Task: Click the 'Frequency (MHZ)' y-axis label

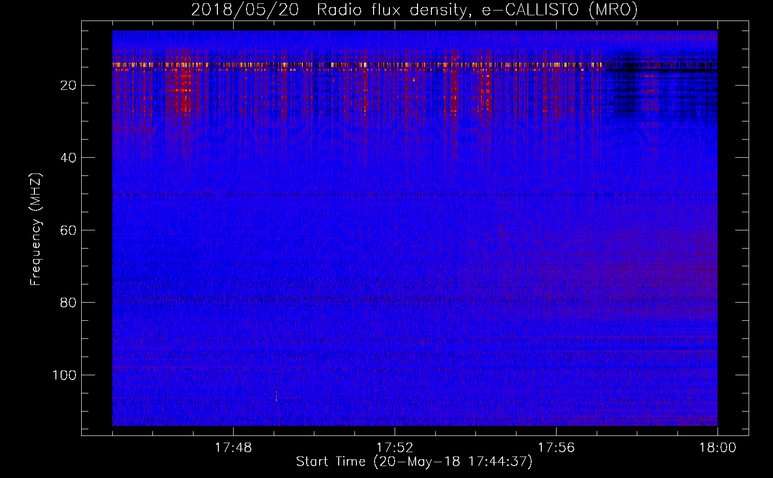Action: pos(36,229)
